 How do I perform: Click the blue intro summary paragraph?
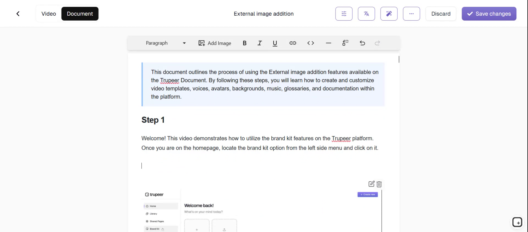point(263,84)
